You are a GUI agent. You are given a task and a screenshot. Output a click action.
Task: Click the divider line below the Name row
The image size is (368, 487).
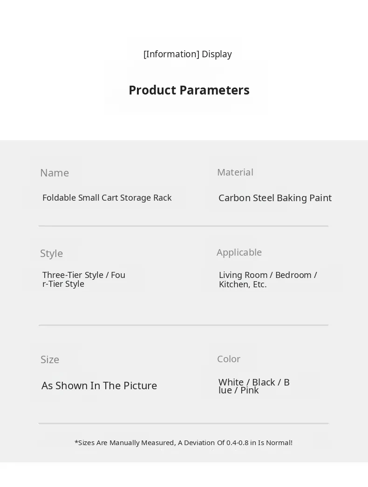pyautogui.click(x=184, y=226)
